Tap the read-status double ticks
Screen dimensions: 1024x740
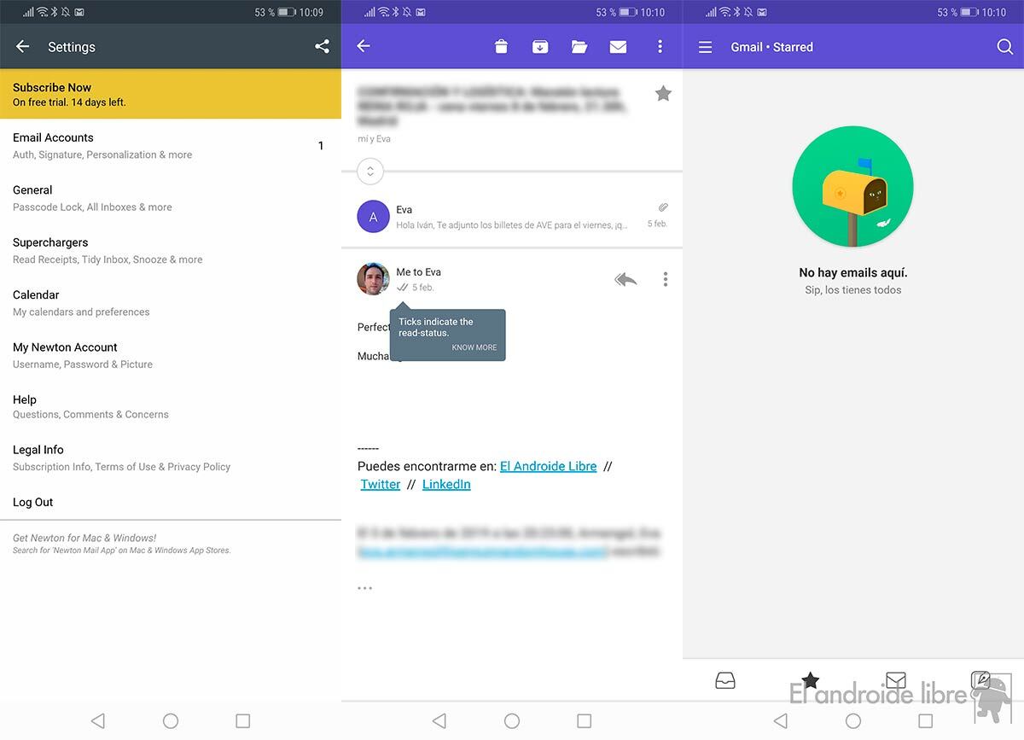pyautogui.click(x=402, y=288)
